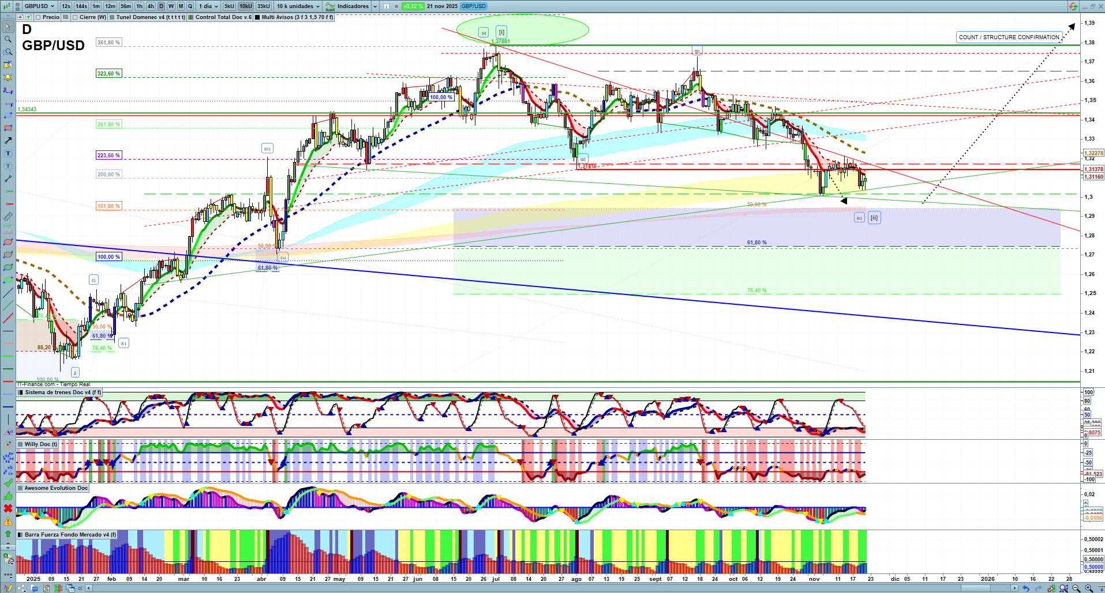
Task: Switch to the 4h timeframe
Action: (151, 6)
